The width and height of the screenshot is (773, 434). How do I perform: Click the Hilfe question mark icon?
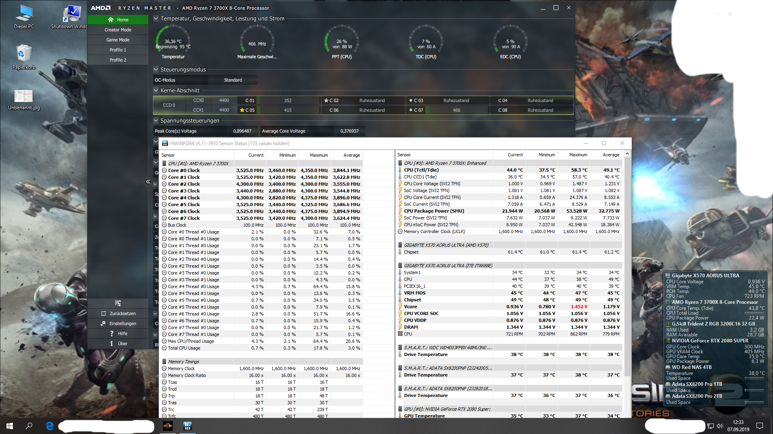coord(112,334)
